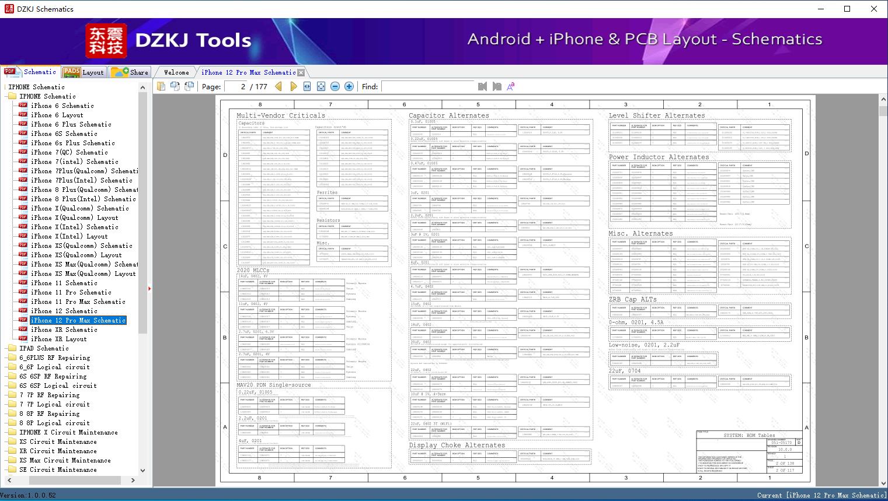
Task: Expand the 6S 6SP RF Repairing folder
Action: pyautogui.click(x=12, y=376)
